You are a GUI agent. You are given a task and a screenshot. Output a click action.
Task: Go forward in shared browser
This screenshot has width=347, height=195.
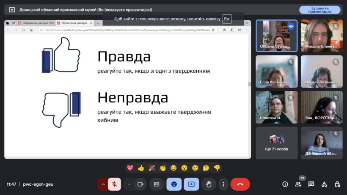pos(16,30)
